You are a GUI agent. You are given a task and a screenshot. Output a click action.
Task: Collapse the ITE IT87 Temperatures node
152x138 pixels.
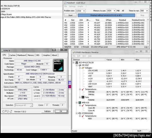[x=80, y=89]
